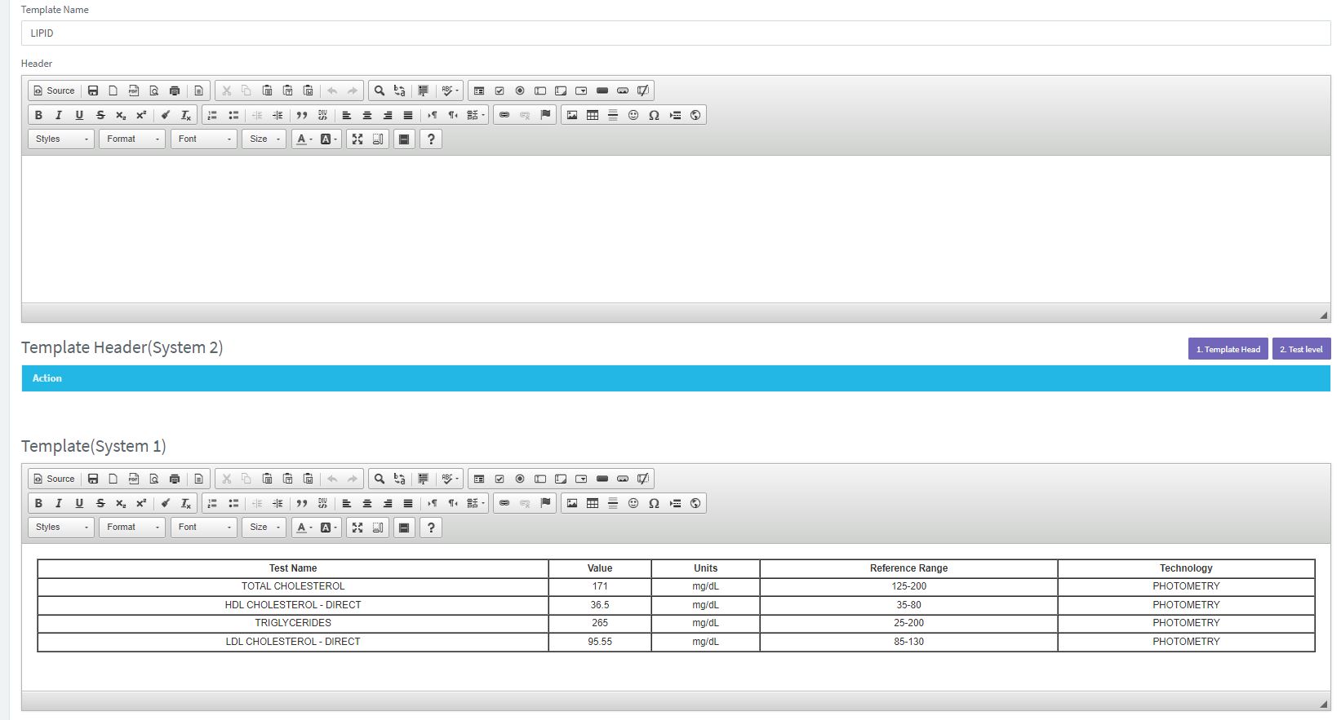Click Source button in Header editor
Screen dimensions: 1341x720
click(x=54, y=91)
